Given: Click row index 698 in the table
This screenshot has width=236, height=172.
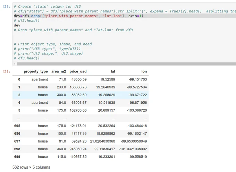Looking at the screenshot, I should pyautogui.click(x=17, y=149).
